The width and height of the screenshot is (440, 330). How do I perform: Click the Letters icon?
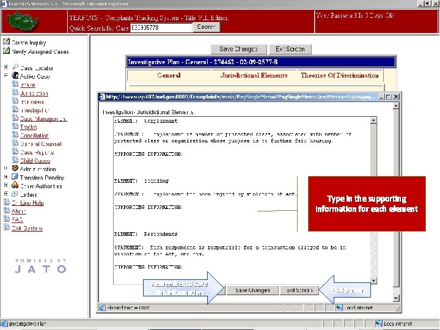point(15,194)
